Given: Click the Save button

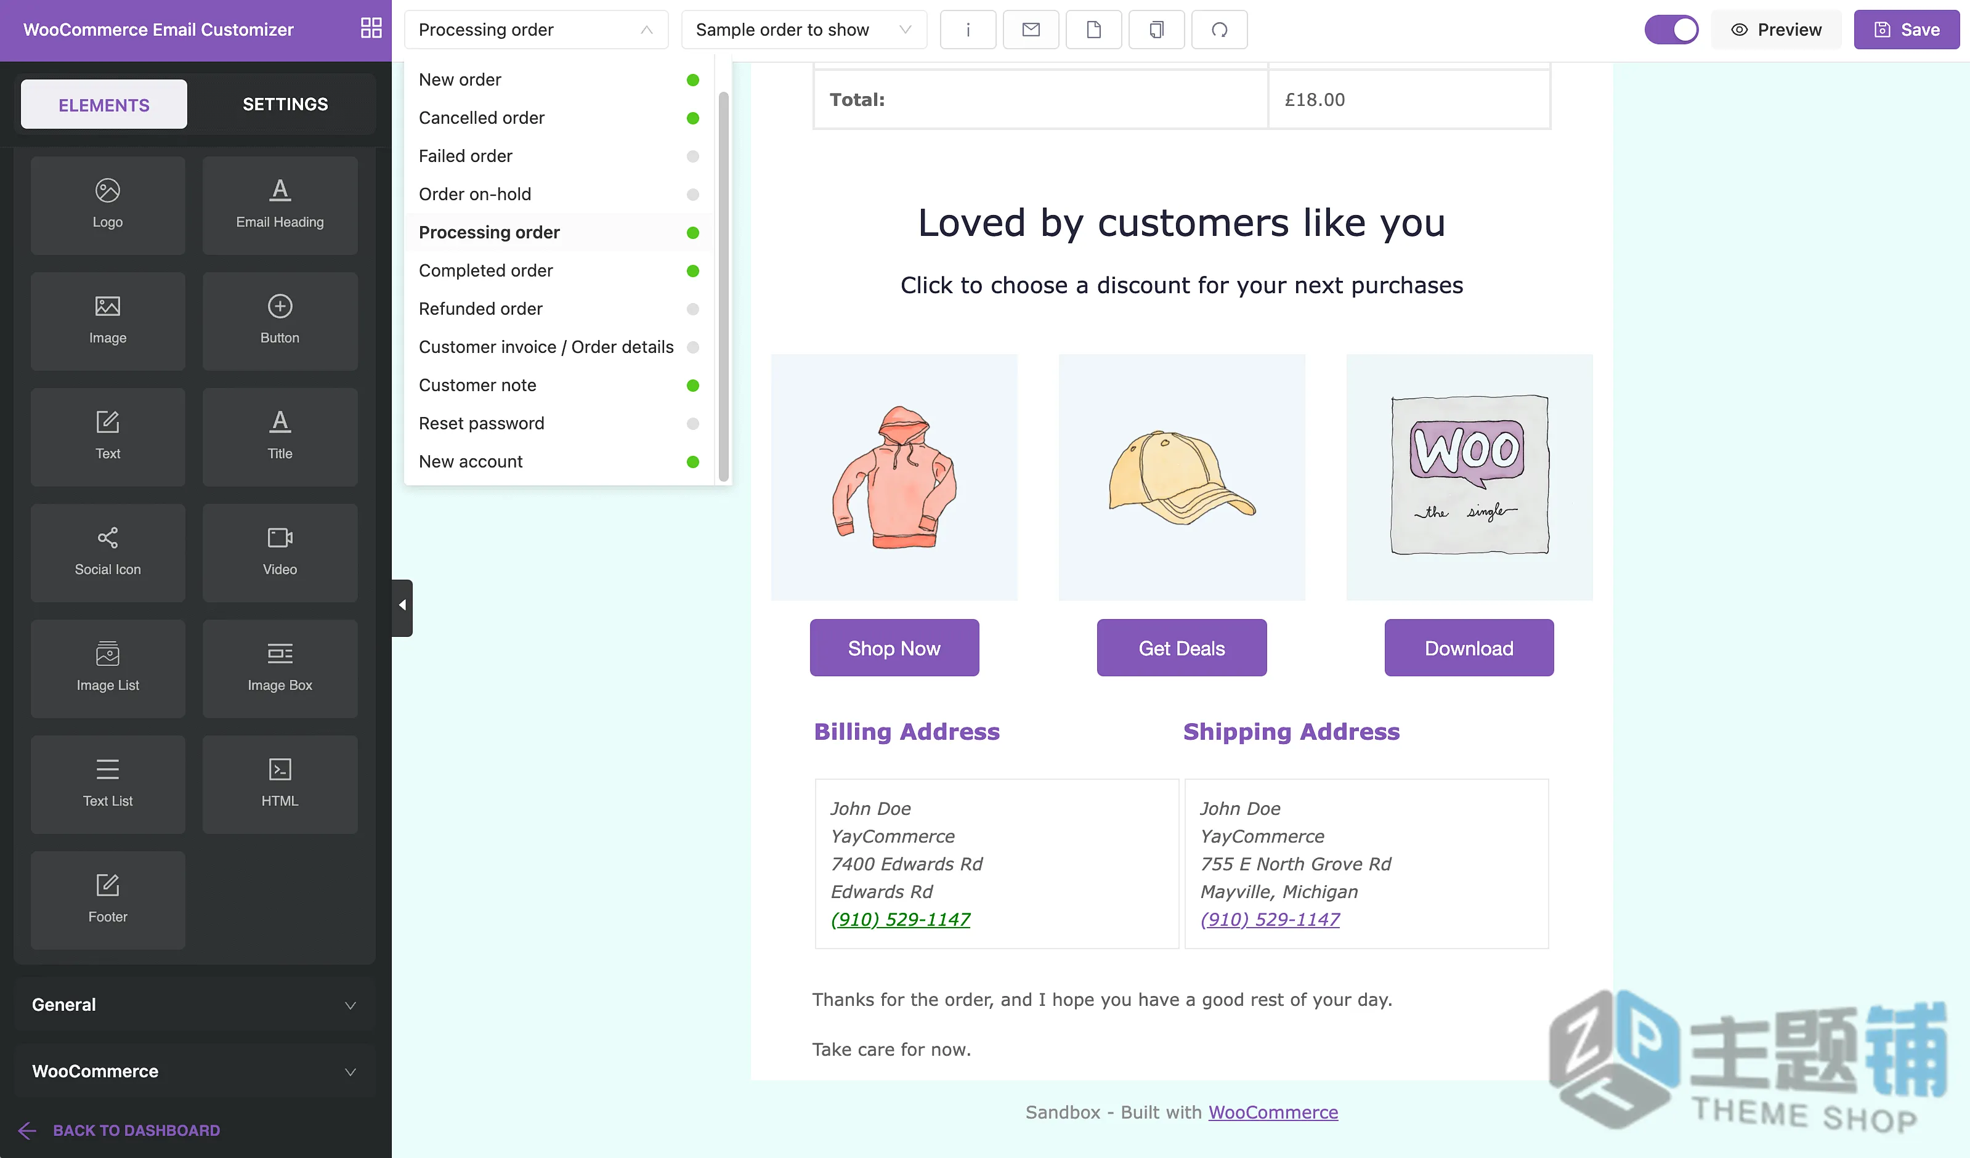Looking at the screenshot, I should 1907,30.
